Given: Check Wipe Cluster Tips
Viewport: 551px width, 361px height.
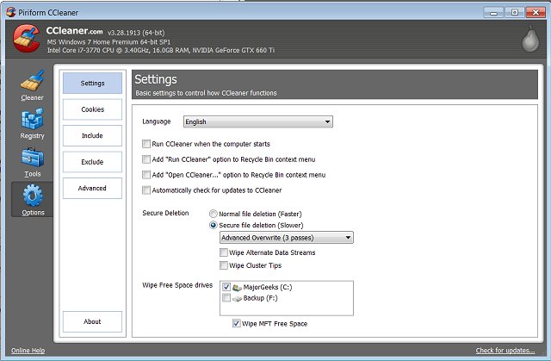Looking at the screenshot, I should [x=224, y=265].
